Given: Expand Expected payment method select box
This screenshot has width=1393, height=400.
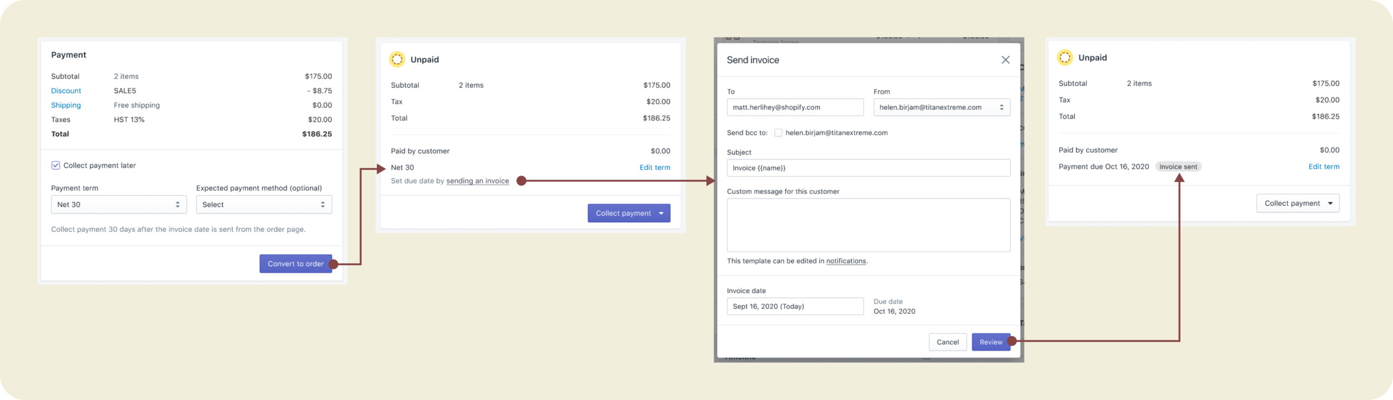Looking at the screenshot, I should pos(264,205).
